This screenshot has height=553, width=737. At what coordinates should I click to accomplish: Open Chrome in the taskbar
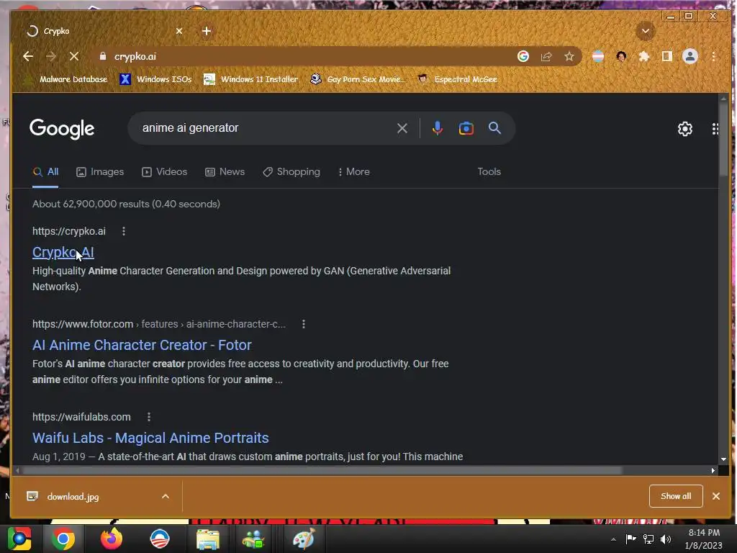pos(63,539)
